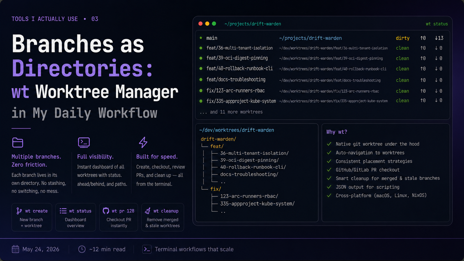Click the ↓13 behind count for main
Image resolution: width=464 pixels, height=261 pixels.
[x=439, y=38]
